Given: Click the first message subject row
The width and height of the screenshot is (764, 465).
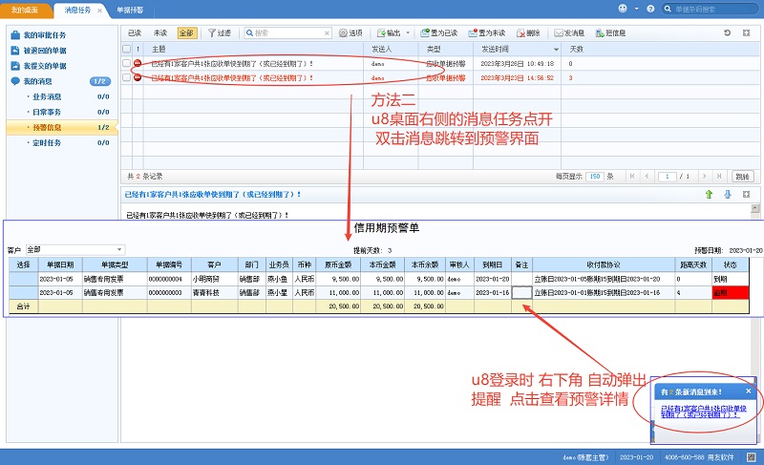Looking at the screenshot, I should (232, 63).
